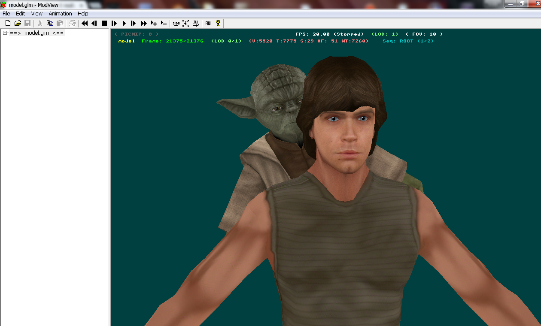The height and width of the screenshot is (326, 541).
Task: Speed up animation with the play-plus icon
Action: pos(154,23)
